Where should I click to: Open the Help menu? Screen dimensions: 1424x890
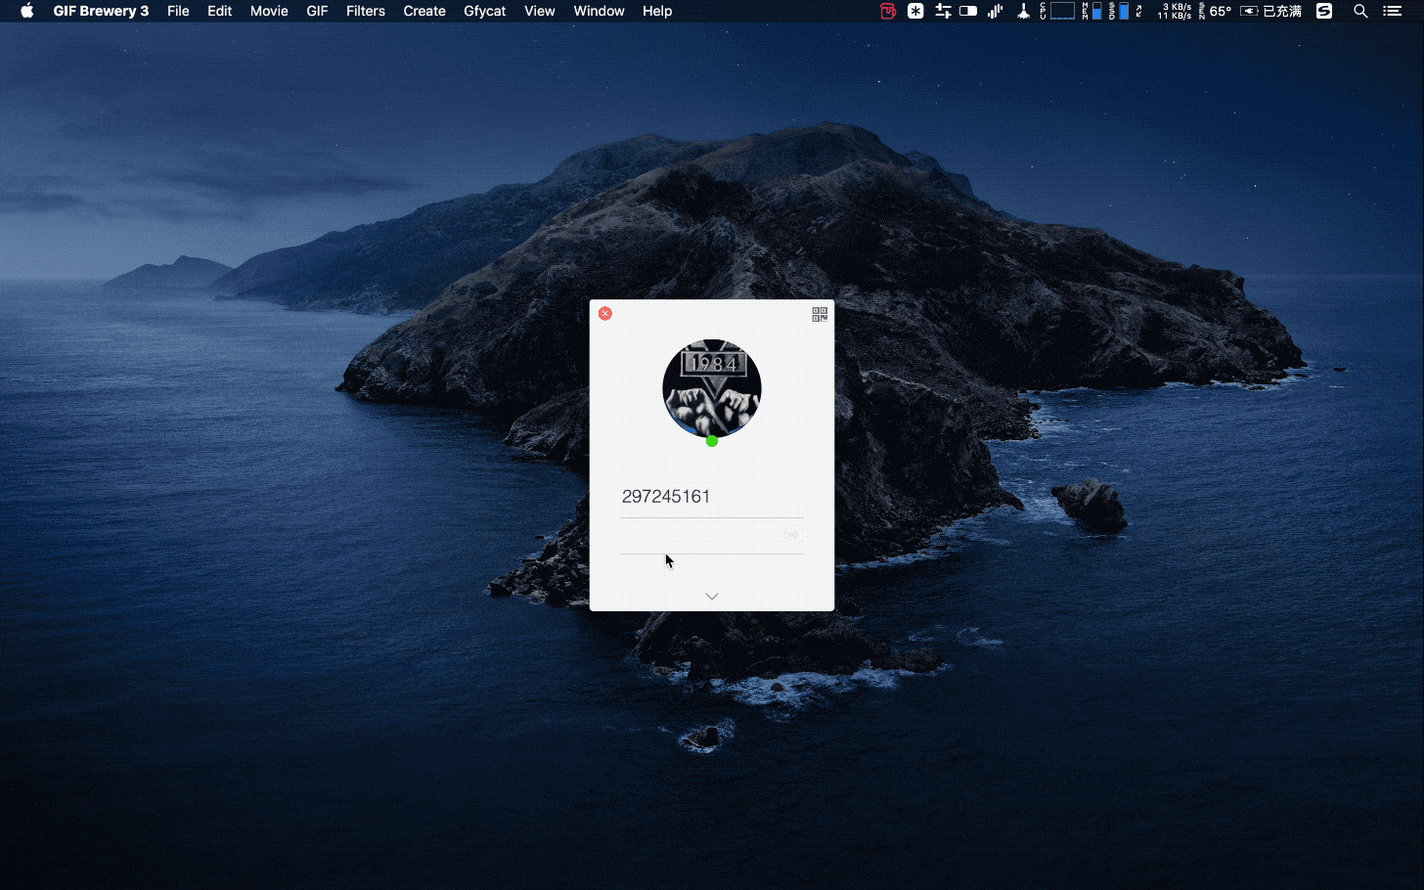pyautogui.click(x=657, y=11)
